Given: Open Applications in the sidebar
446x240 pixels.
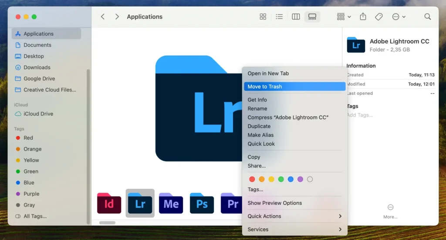Looking at the screenshot, I should coord(46,34).
